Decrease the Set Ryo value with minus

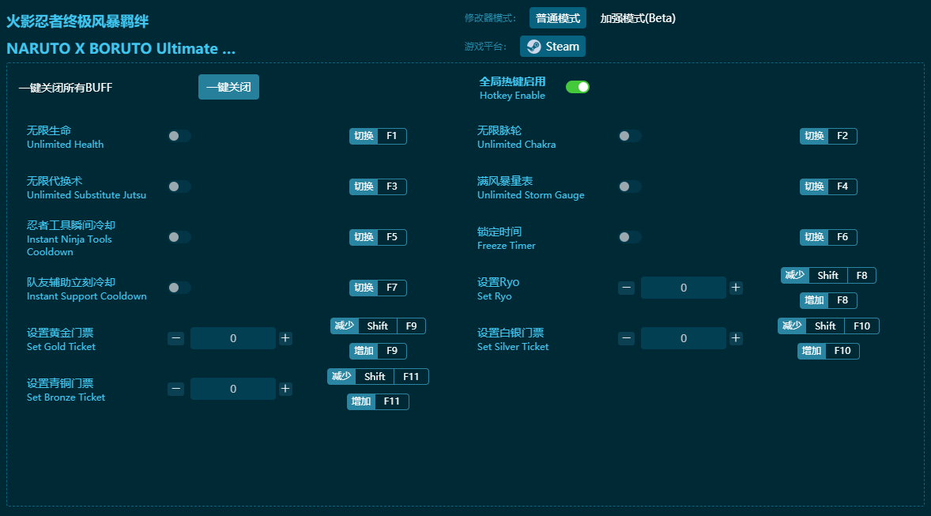pos(627,288)
